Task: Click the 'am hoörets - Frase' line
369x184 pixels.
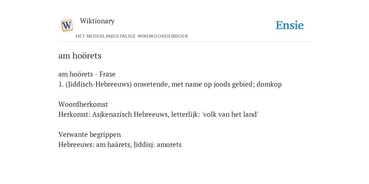Action: click(x=87, y=74)
